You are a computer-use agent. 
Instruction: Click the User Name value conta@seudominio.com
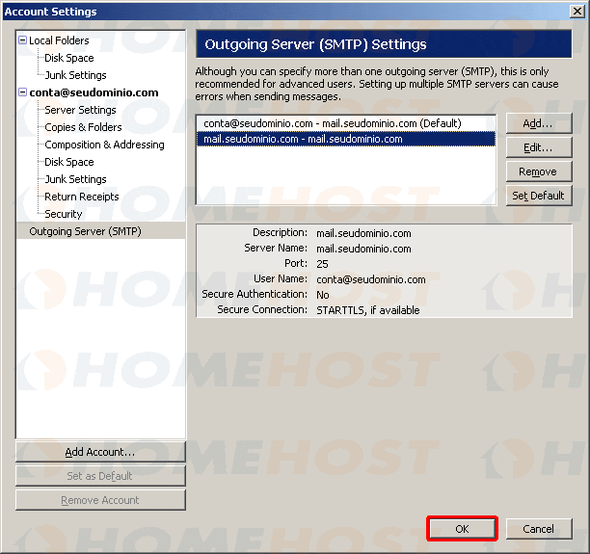[x=371, y=279]
